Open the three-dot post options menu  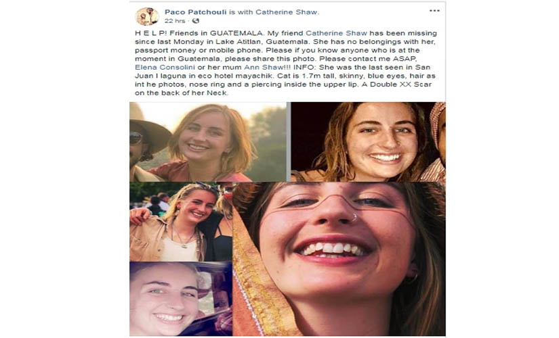pos(434,11)
